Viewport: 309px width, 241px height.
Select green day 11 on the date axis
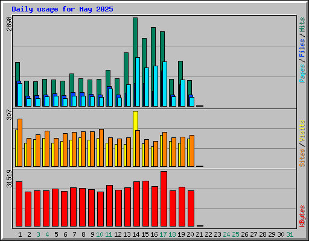tap(109, 234)
